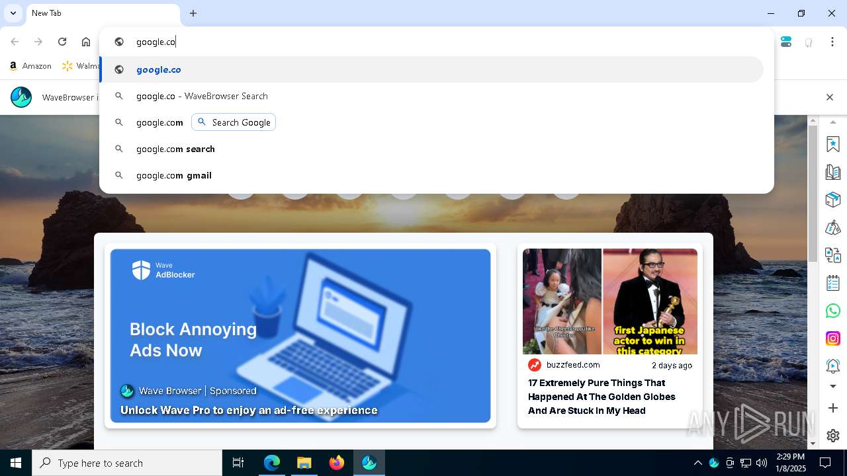The height and width of the screenshot is (476, 847).
Task: Open the browser three-dot menu
Action: click(832, 42)
